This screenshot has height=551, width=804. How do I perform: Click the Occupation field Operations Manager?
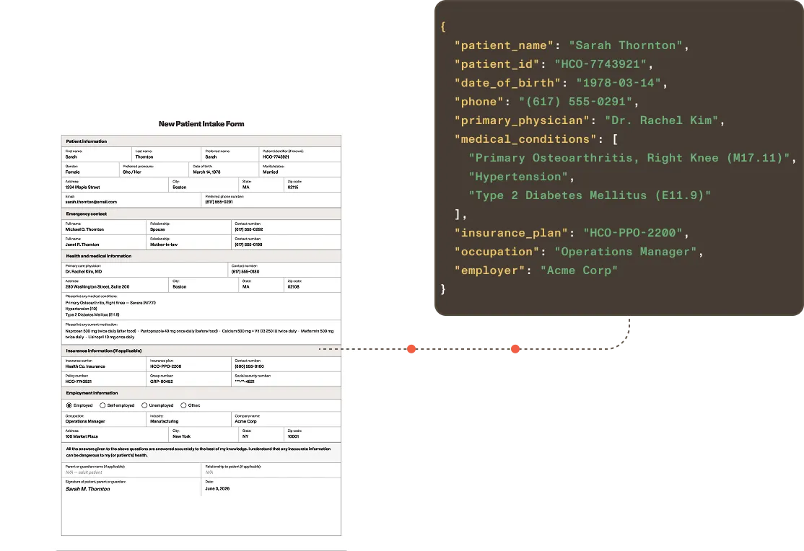click(x=104, y=419)
